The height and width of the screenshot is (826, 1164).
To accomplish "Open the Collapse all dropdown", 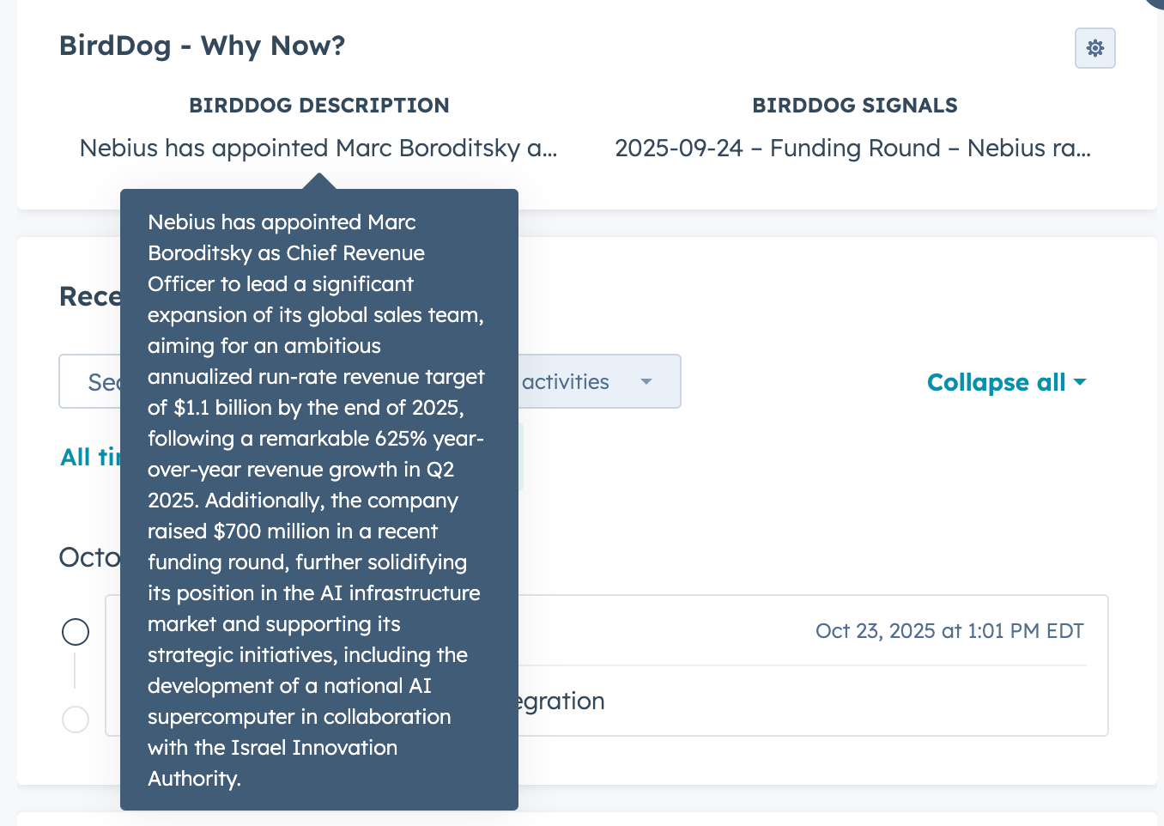I will pyautogui.click(x=996, y=382).
